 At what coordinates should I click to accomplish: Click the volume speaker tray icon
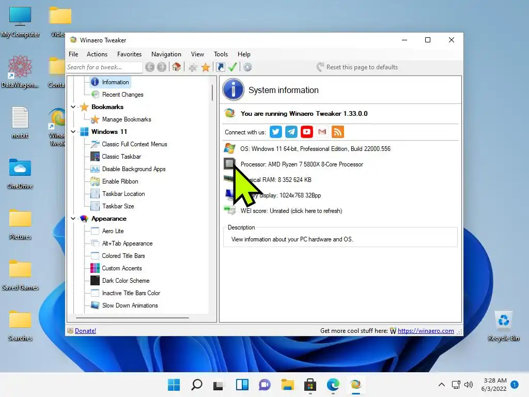(468, 385)
